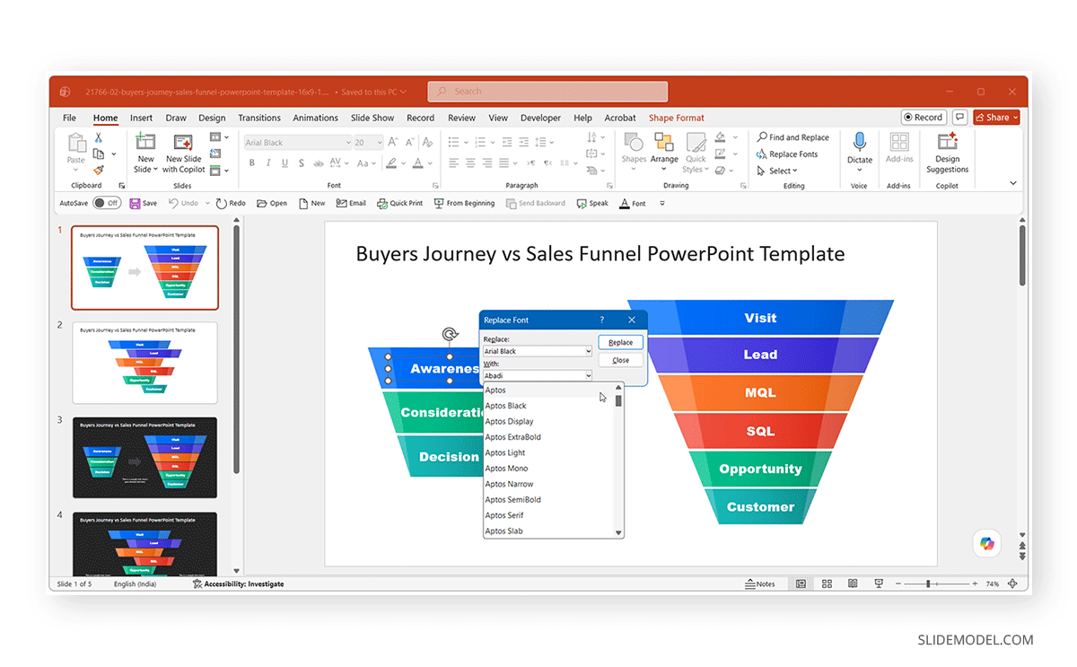Open the Arial Black font name dropdown
Viewport: 1077px width, 667px height.
pyautogui.click(x=348, y=143)
